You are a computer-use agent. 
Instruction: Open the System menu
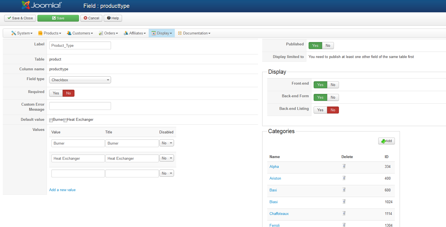point(22,33)
